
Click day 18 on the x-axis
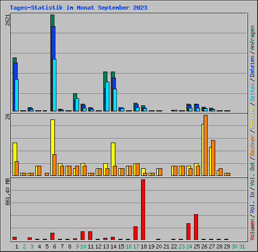pyautogui.click(x=144, y=246)
